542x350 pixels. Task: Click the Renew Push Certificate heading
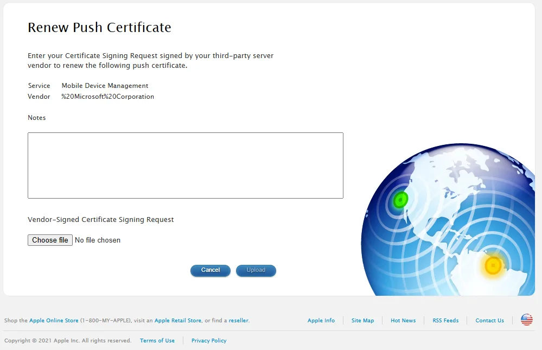99,28
